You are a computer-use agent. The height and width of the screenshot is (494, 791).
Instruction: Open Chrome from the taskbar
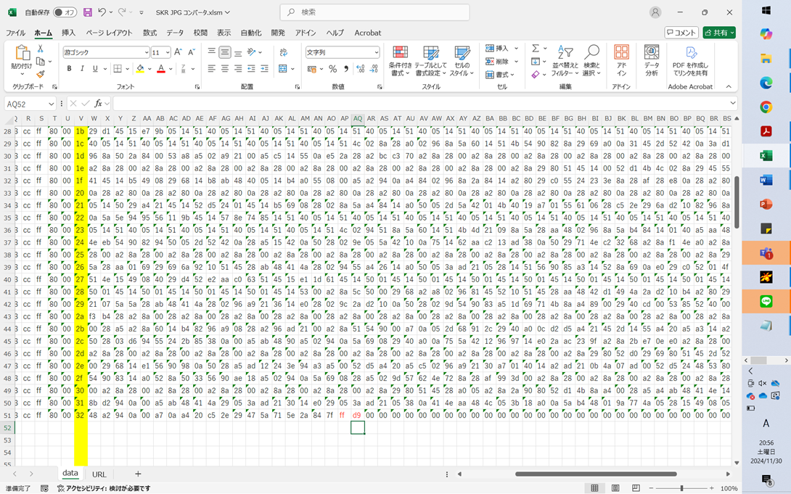tap(766, 107)
